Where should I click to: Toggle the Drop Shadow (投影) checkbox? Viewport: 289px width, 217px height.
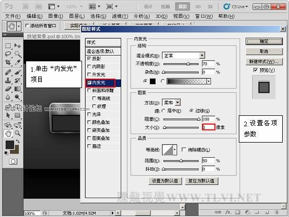[89, 59]
